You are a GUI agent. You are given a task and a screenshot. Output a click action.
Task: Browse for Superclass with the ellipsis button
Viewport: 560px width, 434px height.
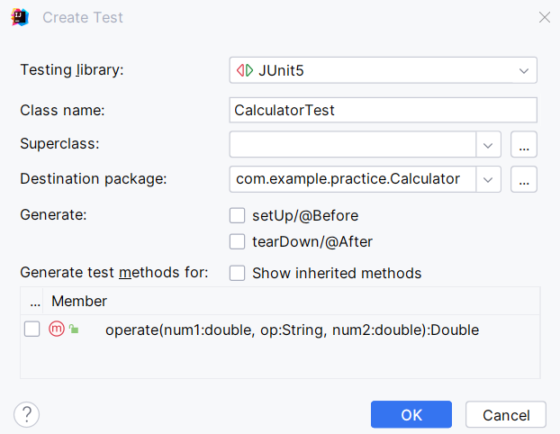pyautogui.click(x=524, y=144)
